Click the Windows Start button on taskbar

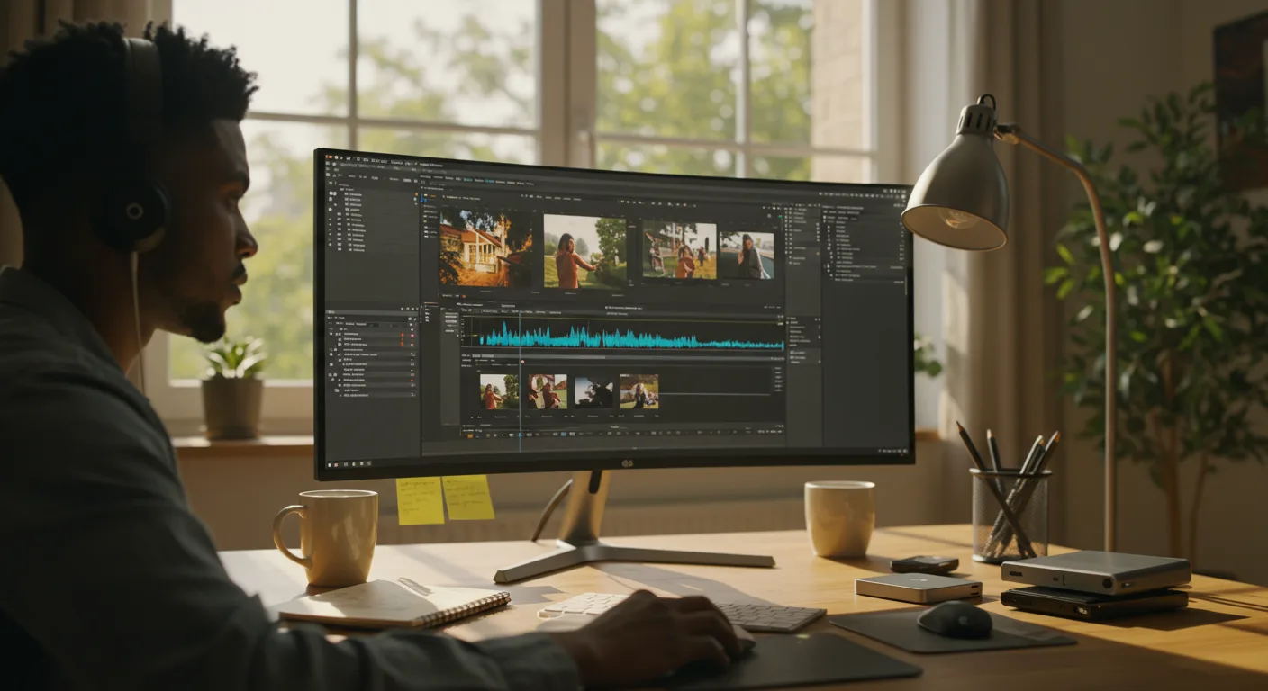(x=329, y=462)
